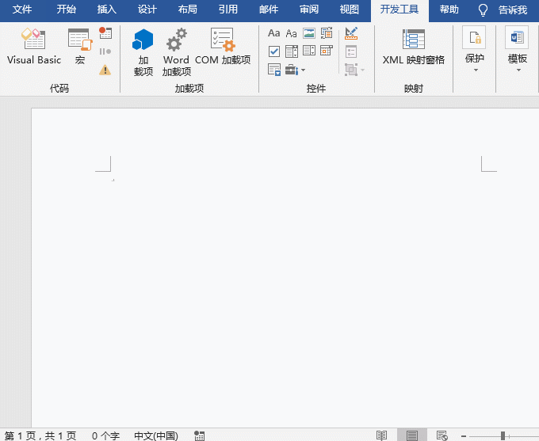This screenshot has height=441, width=539.
Task: Switch to the 设计 tab
Action: [147, 10]
